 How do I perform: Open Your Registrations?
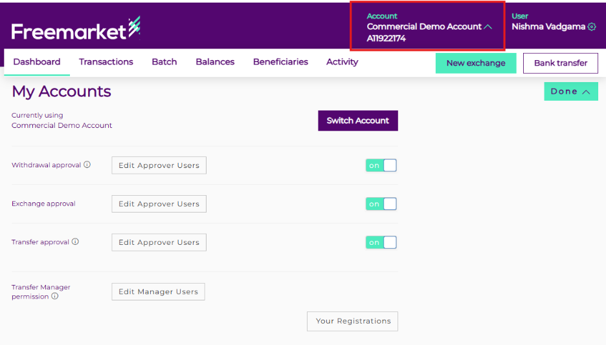point(352,321)
